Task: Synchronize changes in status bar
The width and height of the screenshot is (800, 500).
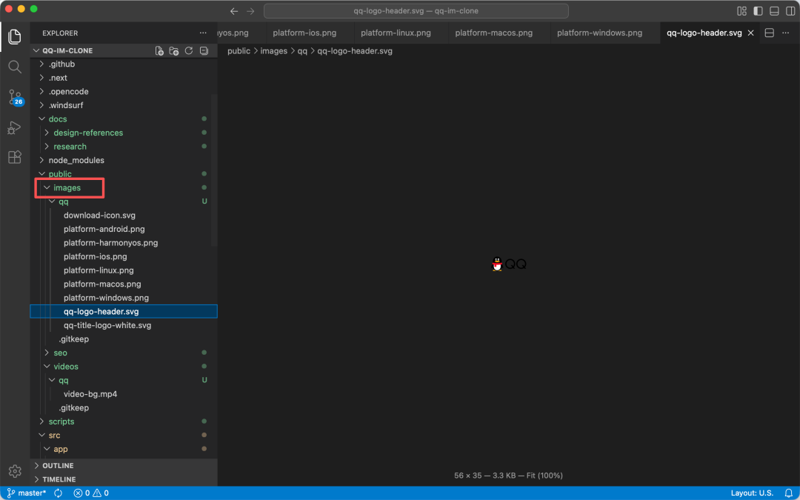Action: tap(59, 493)
